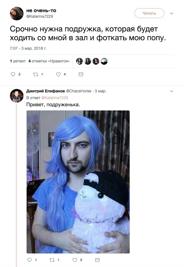View the 4 отметки «Нравится» list

[49, 61]
